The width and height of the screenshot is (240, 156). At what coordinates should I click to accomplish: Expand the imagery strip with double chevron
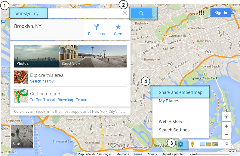coord(227,144)
